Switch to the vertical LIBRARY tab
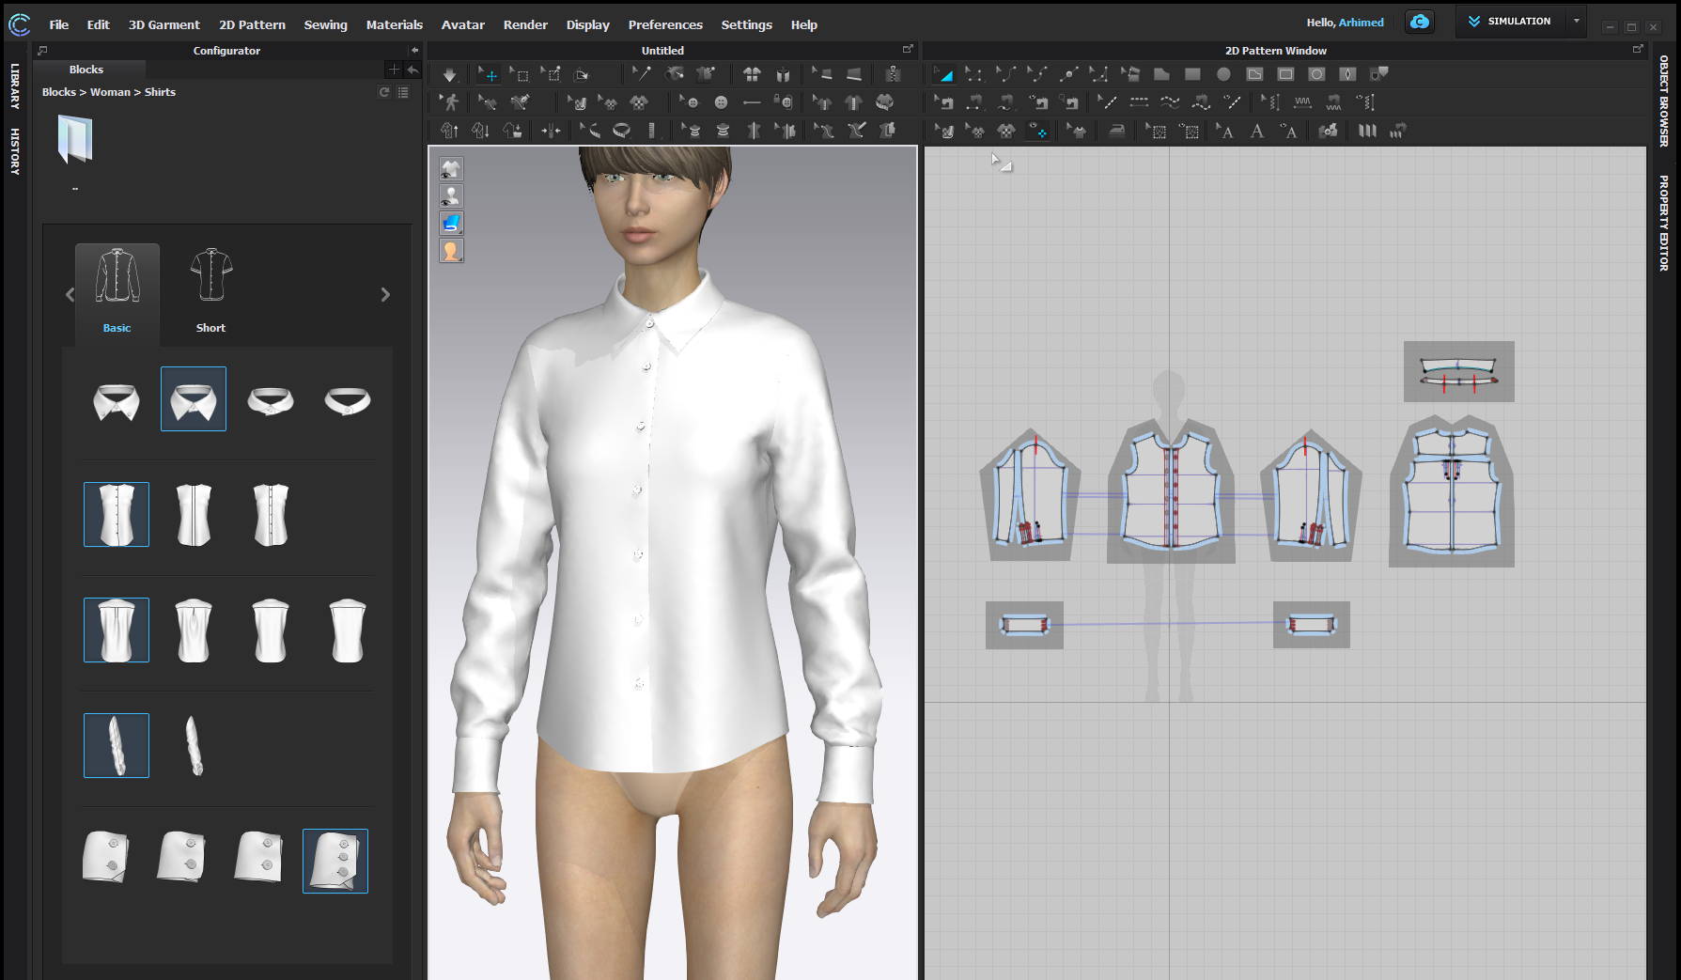The width and height of the screenshot is (1681, 980). point(15,86)
